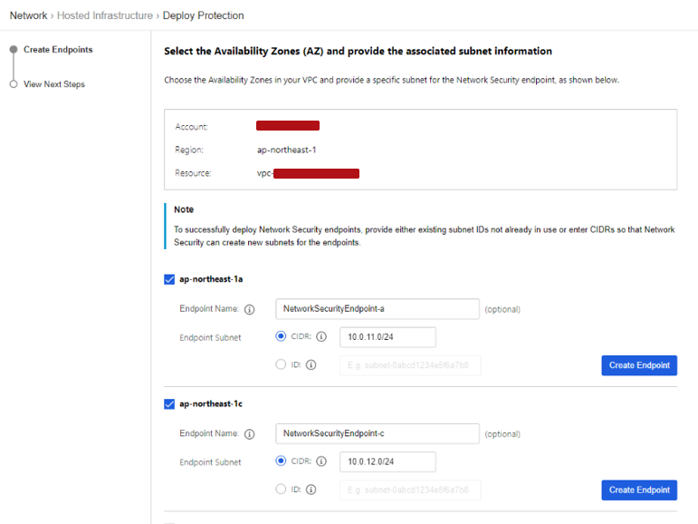Click info icon next to ID for ap-northeast-1c
This screenshot has width=698, height=524.
[311, 490]
